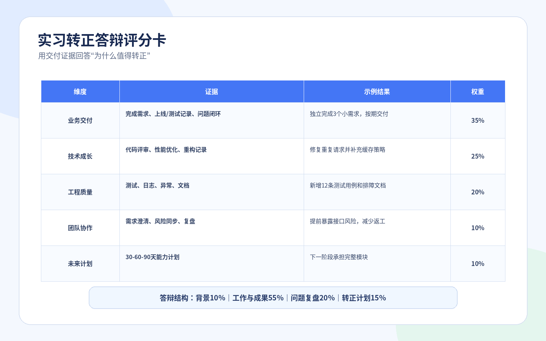This screenshot has width=546, height=341.
Task: Select the 未来计划 row label
Action: [x=80, y=264]
